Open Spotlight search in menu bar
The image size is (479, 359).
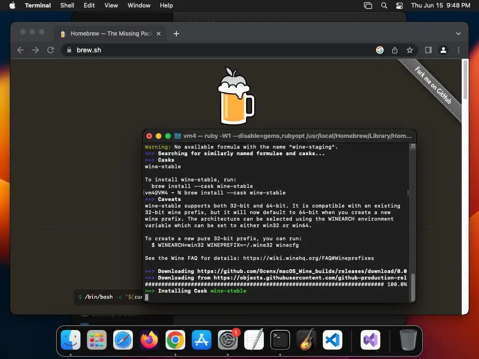384,6
